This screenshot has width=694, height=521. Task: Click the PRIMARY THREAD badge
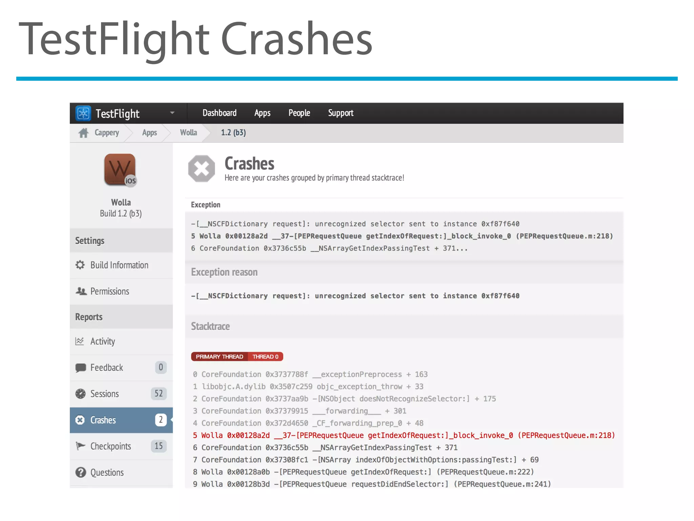[x=220, y=356]
